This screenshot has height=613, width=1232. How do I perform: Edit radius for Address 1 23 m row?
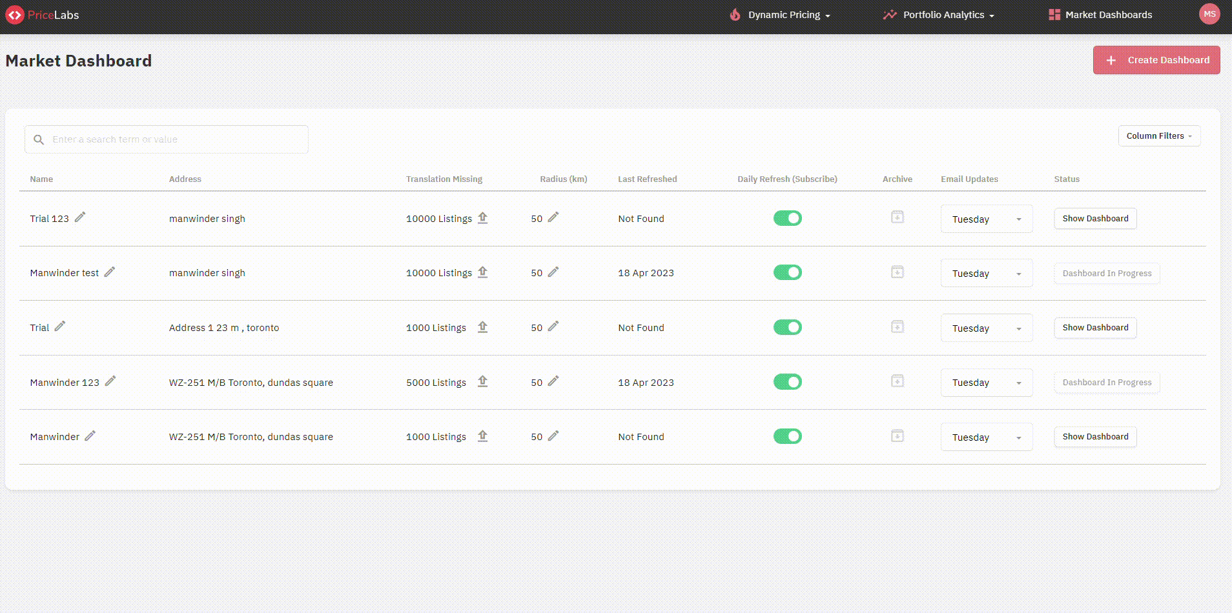[553, 327]
